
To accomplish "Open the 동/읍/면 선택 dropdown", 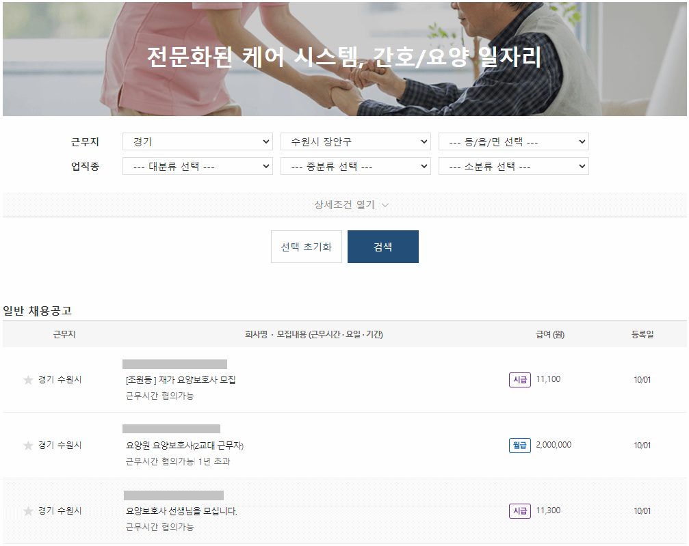I will [514, 141].
